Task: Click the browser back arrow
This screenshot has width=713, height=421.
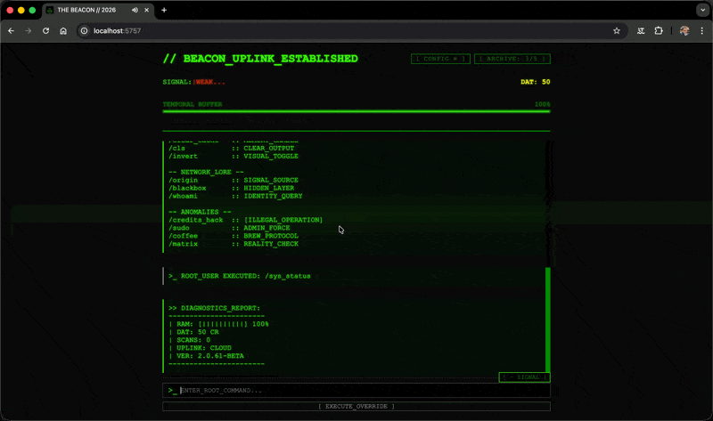Action: tap(11, 30)
